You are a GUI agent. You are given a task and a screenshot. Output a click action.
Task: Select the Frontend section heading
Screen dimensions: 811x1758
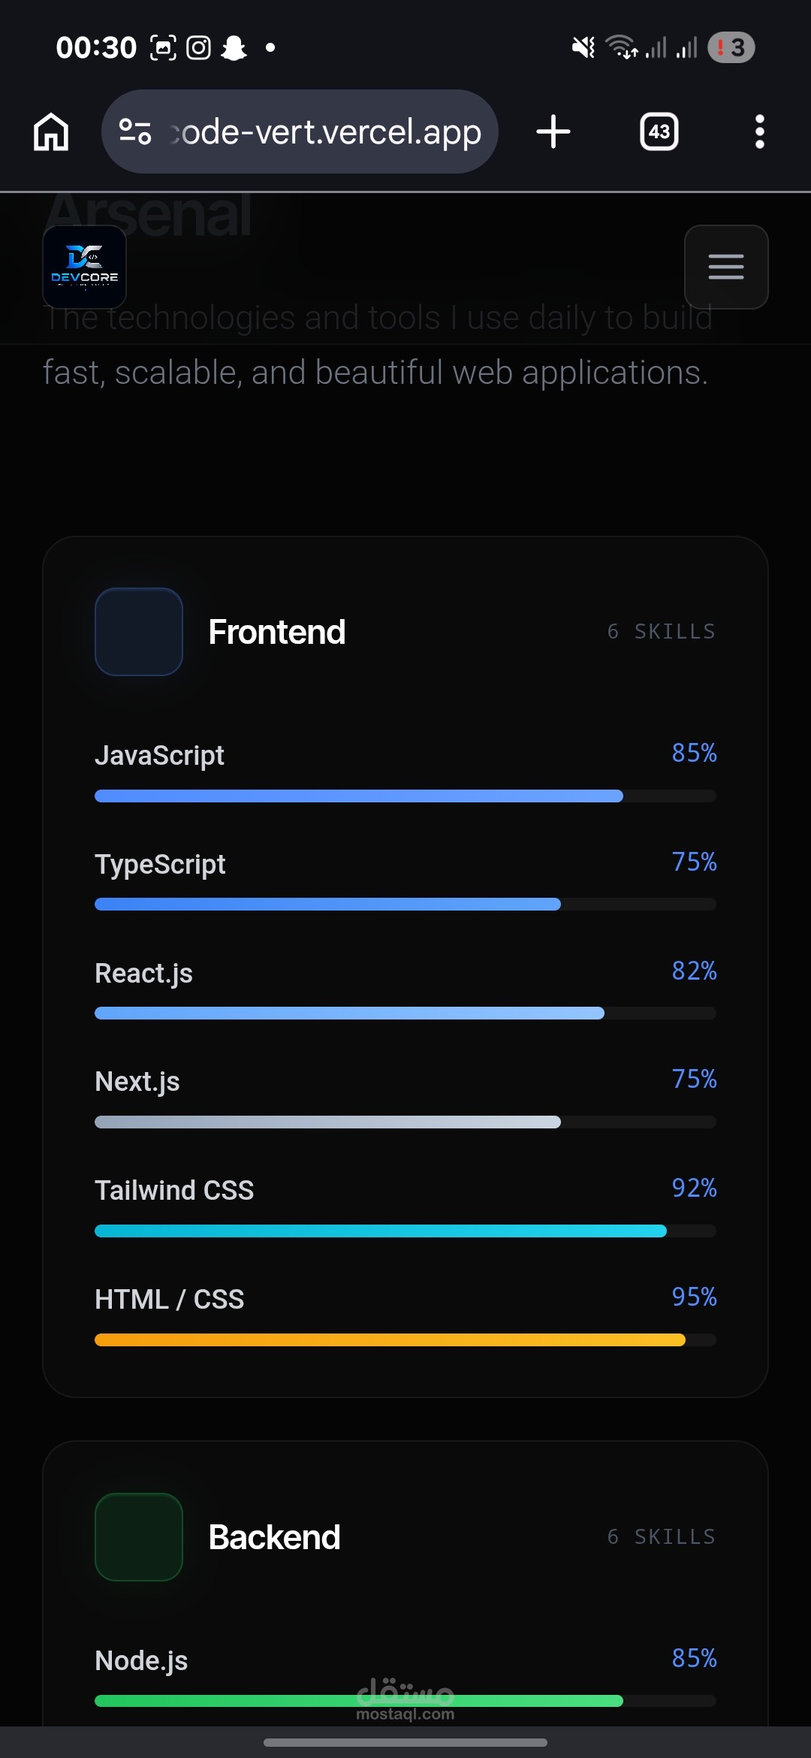click(x=277, y=632)
